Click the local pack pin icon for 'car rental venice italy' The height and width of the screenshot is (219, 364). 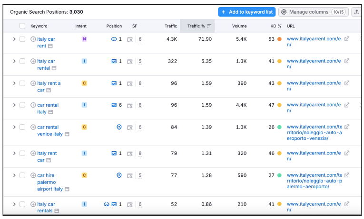coord(119,127)
